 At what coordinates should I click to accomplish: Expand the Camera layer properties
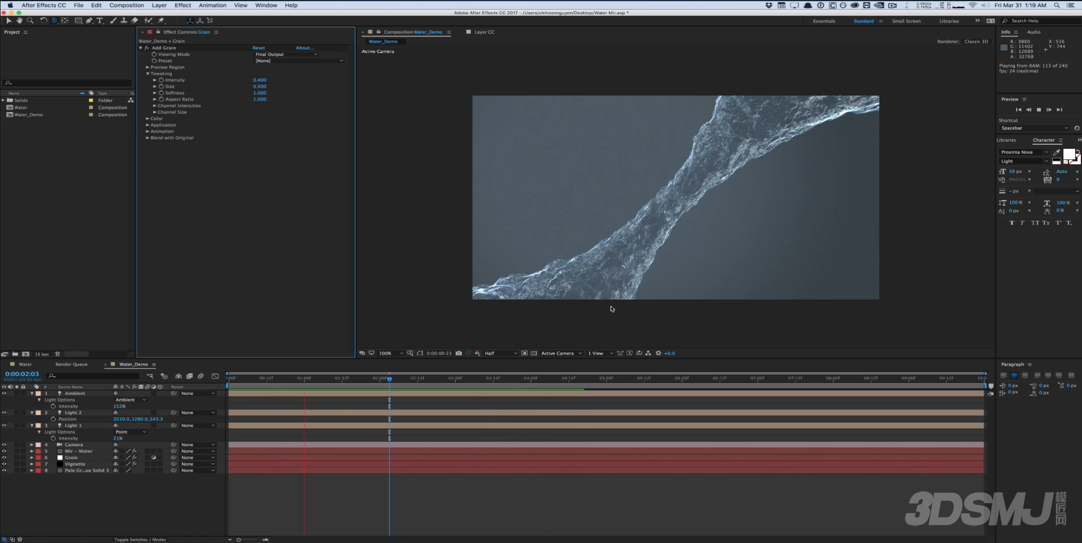point(32,444)
